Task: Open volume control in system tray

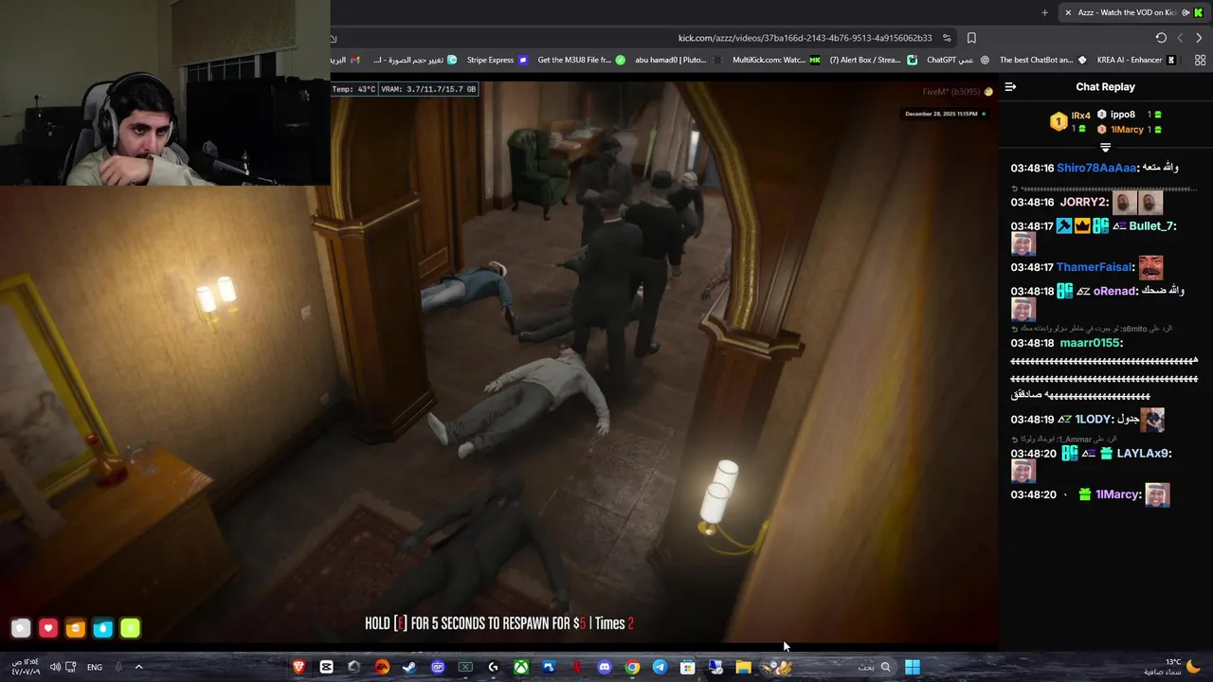Action: pos(55,667)
